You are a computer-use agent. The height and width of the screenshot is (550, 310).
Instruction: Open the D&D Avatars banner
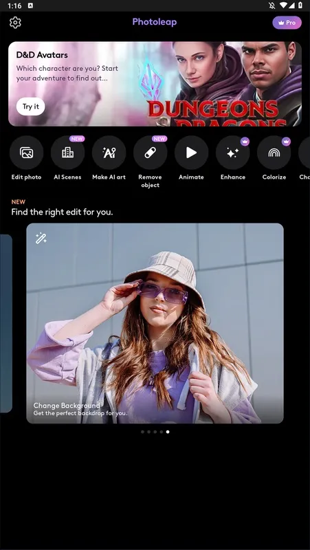[155, 84]
